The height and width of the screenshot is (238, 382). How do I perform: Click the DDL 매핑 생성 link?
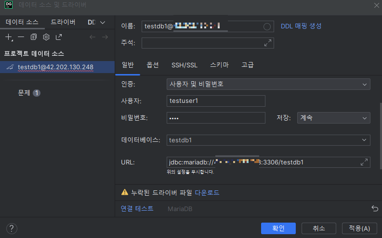click(x=301, y=26)
